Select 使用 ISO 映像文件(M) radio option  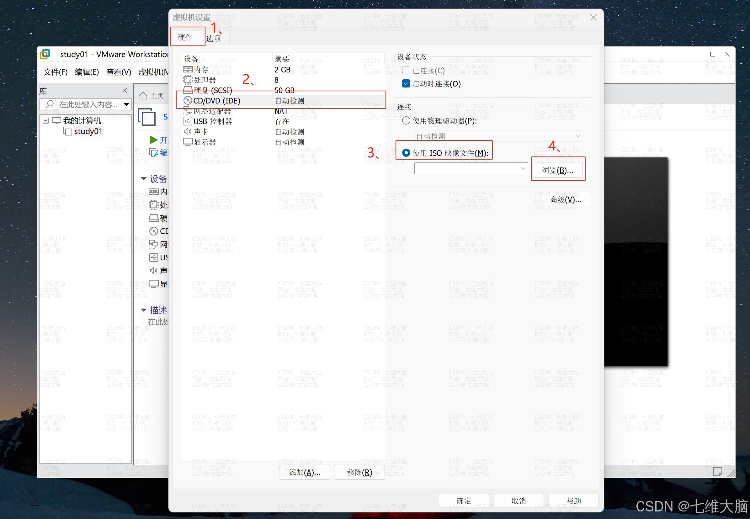click(x=406, y=153)
